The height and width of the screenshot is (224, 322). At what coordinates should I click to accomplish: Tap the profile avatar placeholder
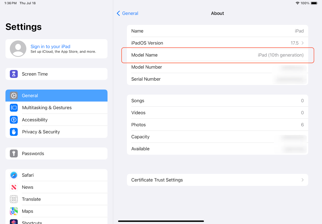pos(18,49)
